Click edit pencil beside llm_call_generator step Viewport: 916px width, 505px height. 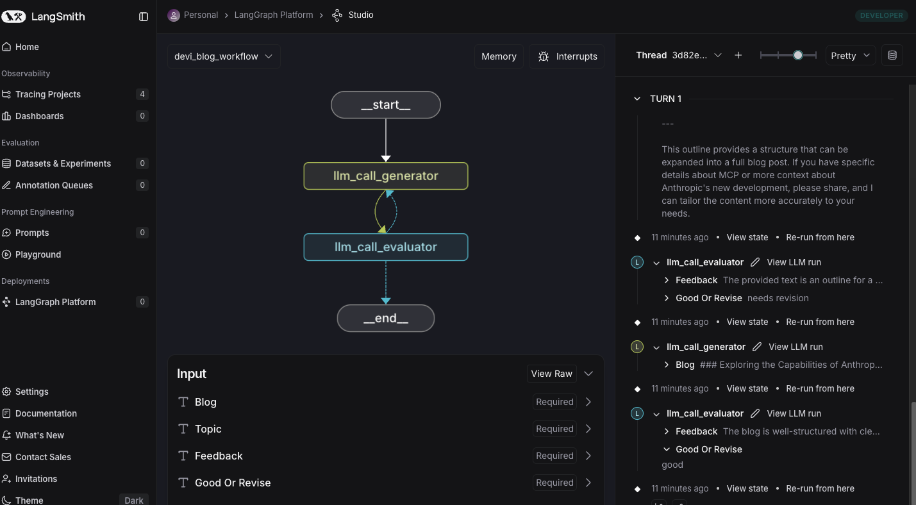(x=757, y=347)
